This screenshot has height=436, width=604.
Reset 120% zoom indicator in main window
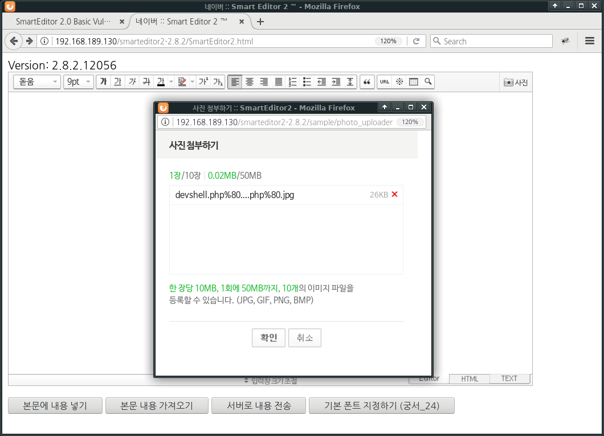(388, 41)
